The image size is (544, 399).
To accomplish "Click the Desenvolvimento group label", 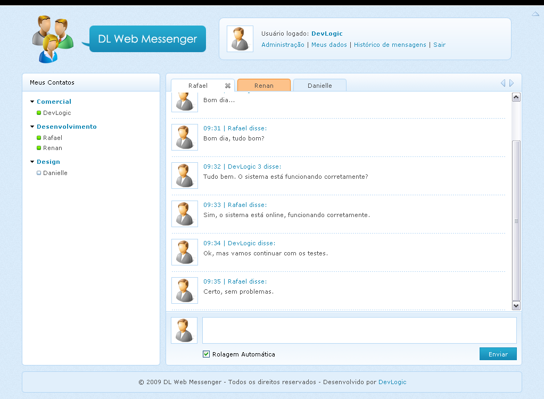I will [x=67, y=127].
